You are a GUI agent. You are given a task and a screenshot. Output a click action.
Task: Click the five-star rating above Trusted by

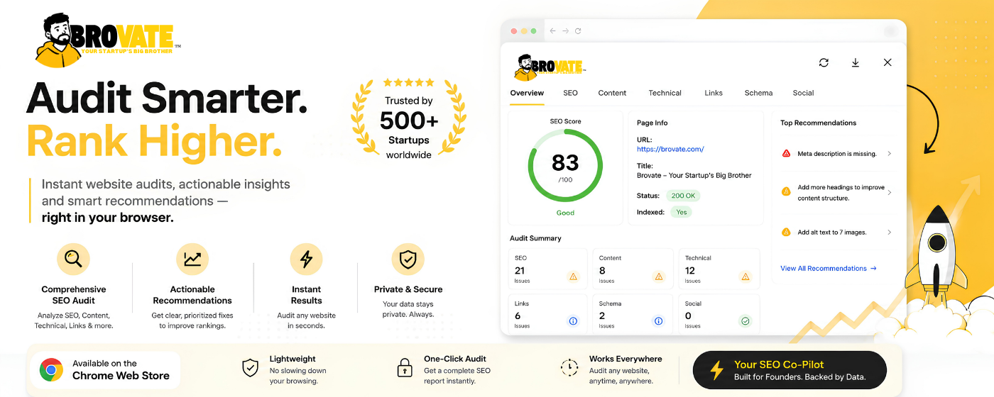pyautogui.click(x=408, y=83)
